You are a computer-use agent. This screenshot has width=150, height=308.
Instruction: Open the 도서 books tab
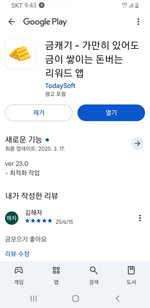click(131, 275)
